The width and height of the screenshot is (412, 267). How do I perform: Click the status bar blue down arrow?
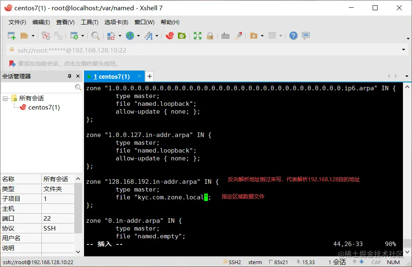[x=362, y=262]
